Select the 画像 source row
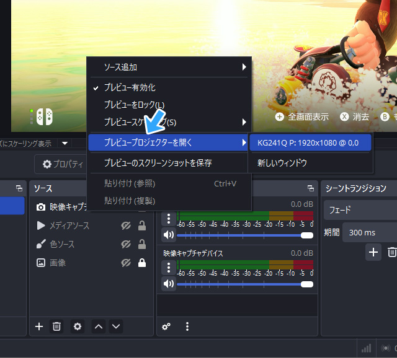397x358 pixels. 92,263
